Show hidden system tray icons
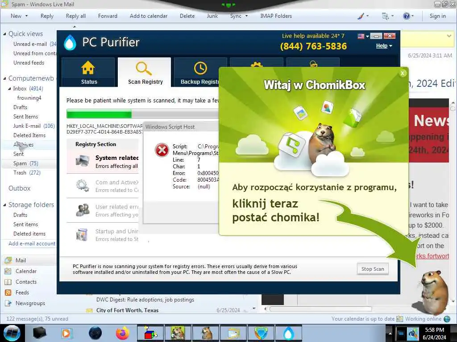This screenshot has width=457, height=342. [390, 333]
